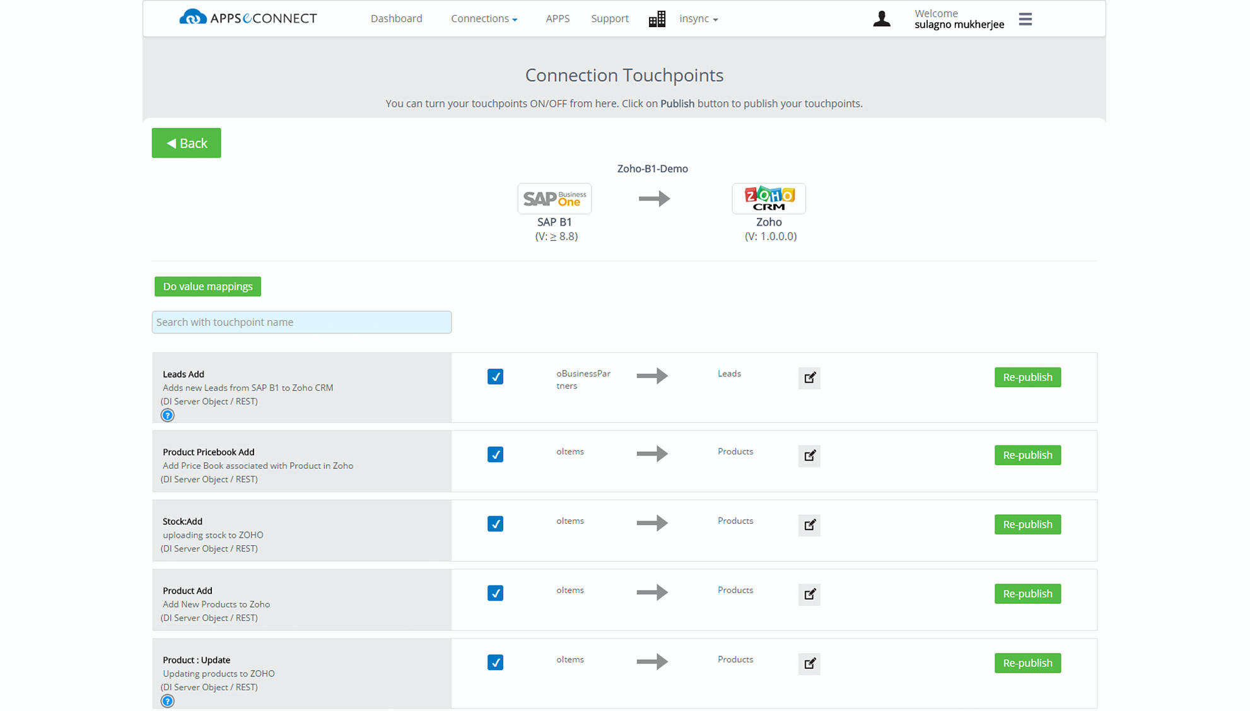The image size is (1250, 711).
Task: Click the Stock:Add touchpoint title
Action: pyautogui.click(x=183, y=522)
